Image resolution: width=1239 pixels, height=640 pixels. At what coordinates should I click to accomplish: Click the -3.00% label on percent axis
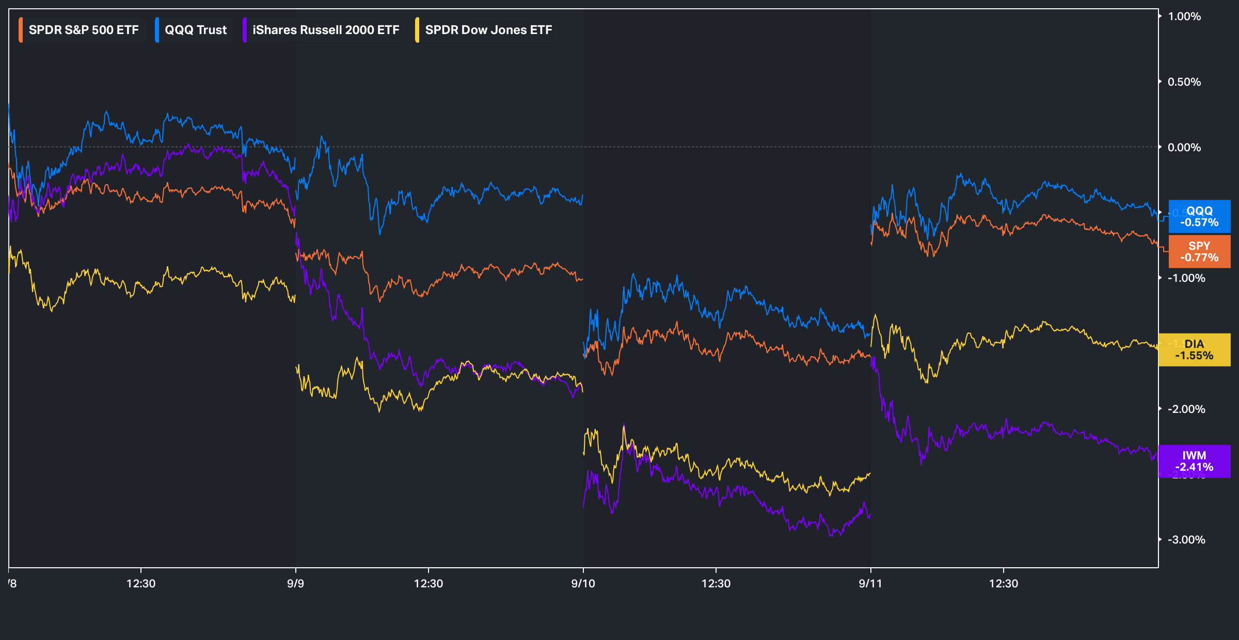1186,540
